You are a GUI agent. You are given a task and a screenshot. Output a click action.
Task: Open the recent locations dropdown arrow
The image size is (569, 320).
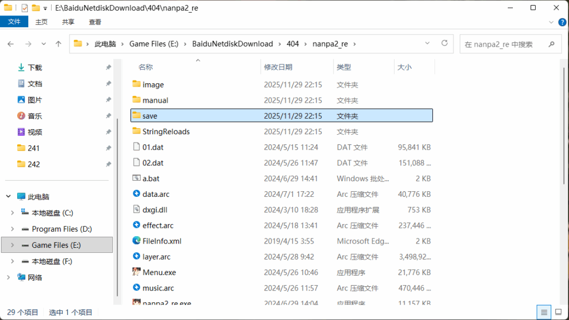pos(43,44)
